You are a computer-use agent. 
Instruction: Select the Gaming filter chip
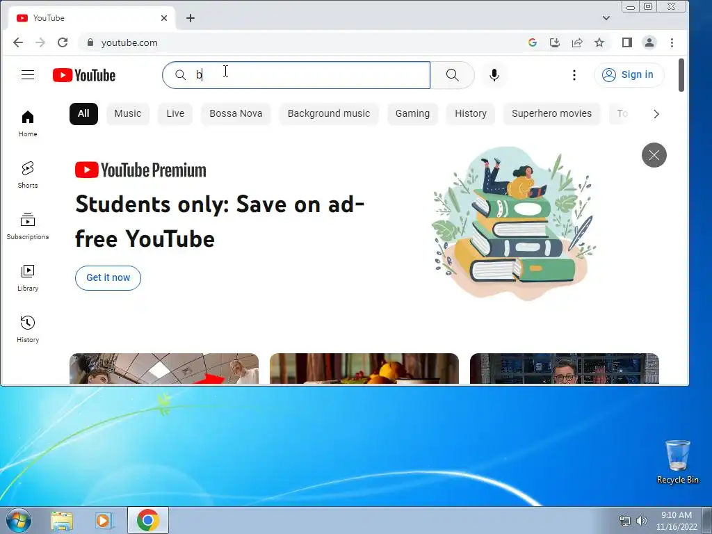point(412,114)
